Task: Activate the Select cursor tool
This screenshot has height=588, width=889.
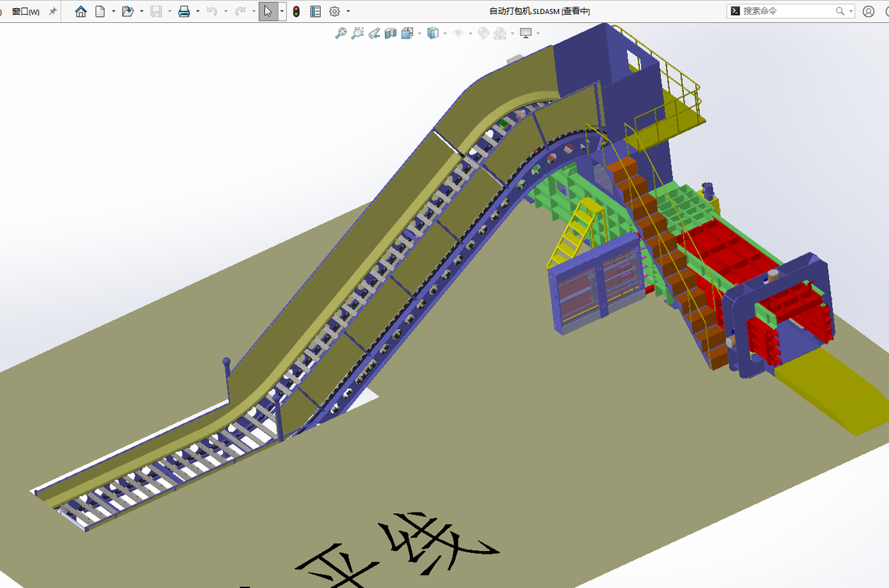Action: tap(268, 11)
